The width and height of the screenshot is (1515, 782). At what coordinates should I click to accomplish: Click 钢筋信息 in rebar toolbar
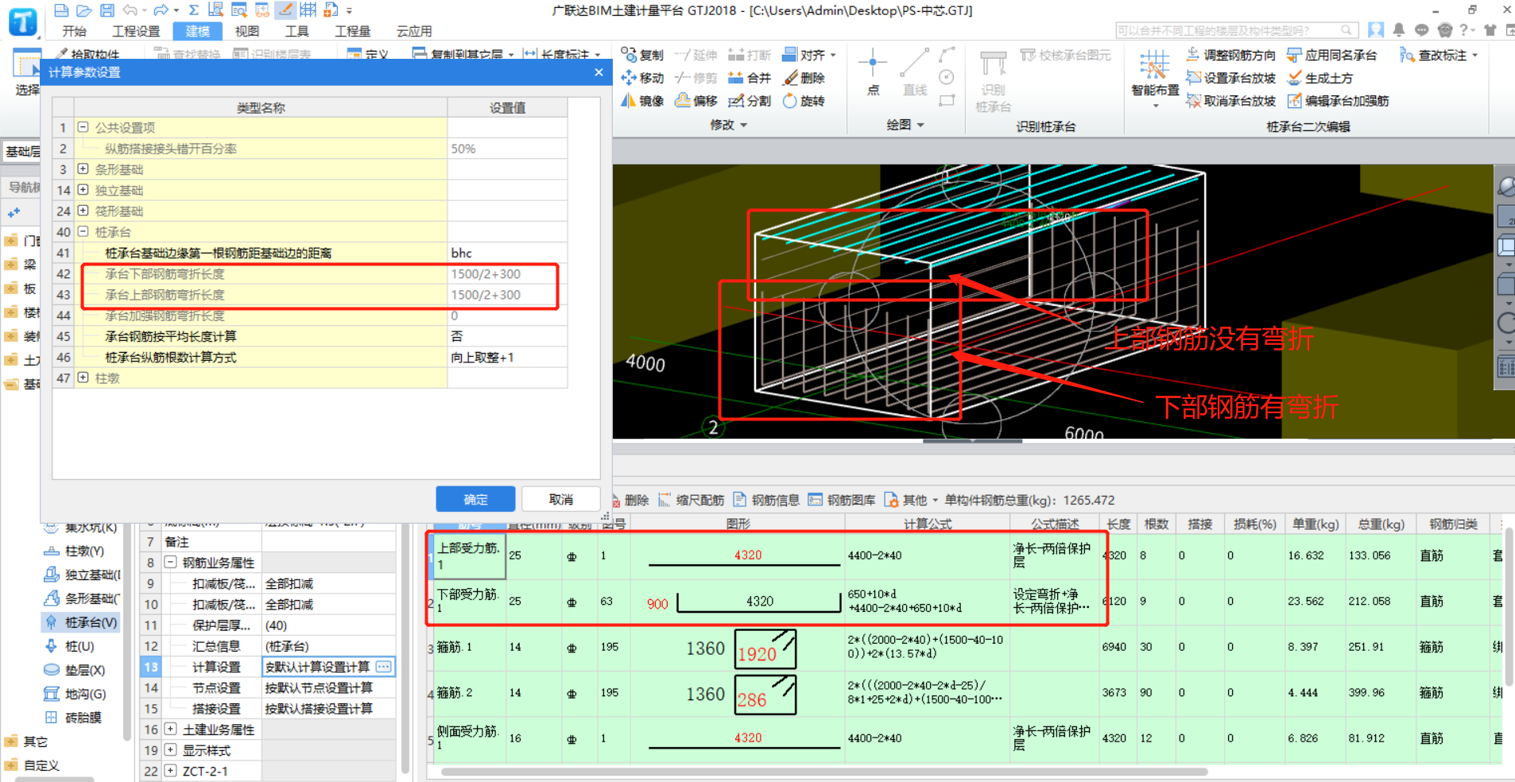(766, 500)
